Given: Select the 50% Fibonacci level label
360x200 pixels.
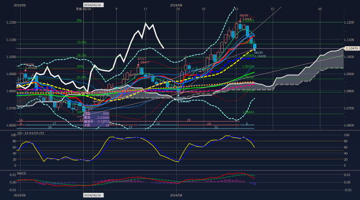Looking at the screenshot, I should tap(80, 66).
